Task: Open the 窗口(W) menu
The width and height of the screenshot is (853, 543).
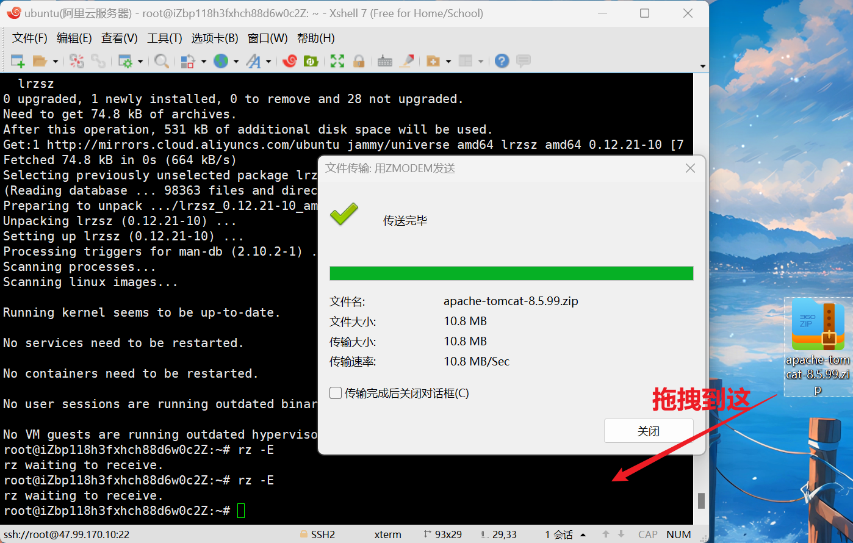Action: pyautogui.click(x=267, y=38)
